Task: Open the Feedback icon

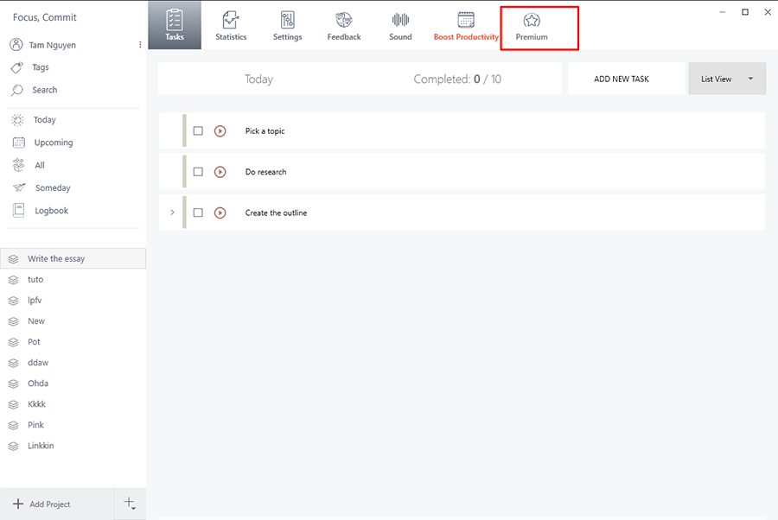Action: pos(344,21)
